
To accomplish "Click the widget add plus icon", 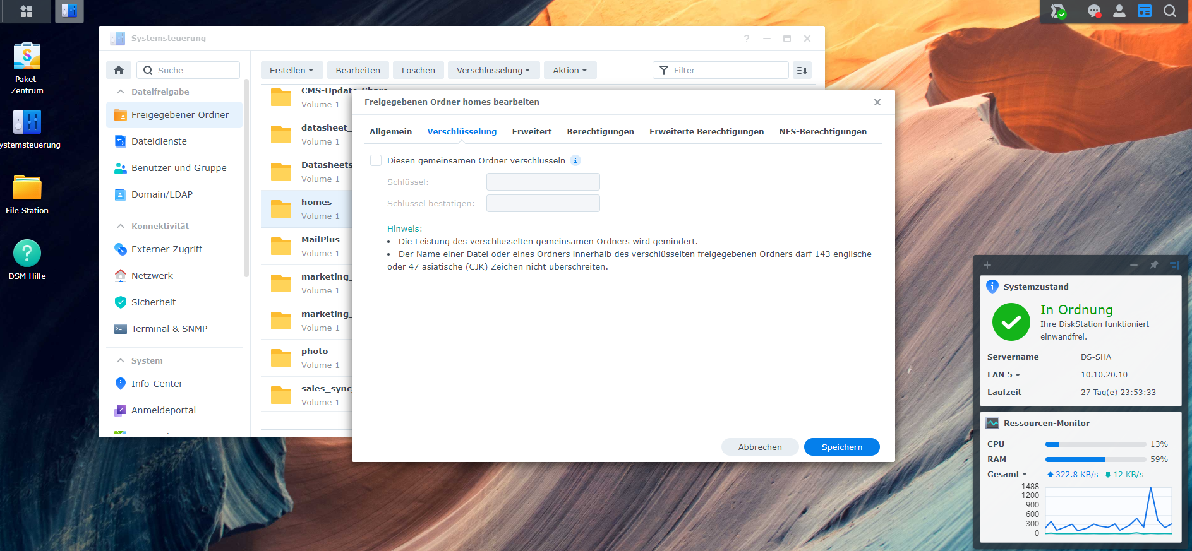I will coord(987,265).
